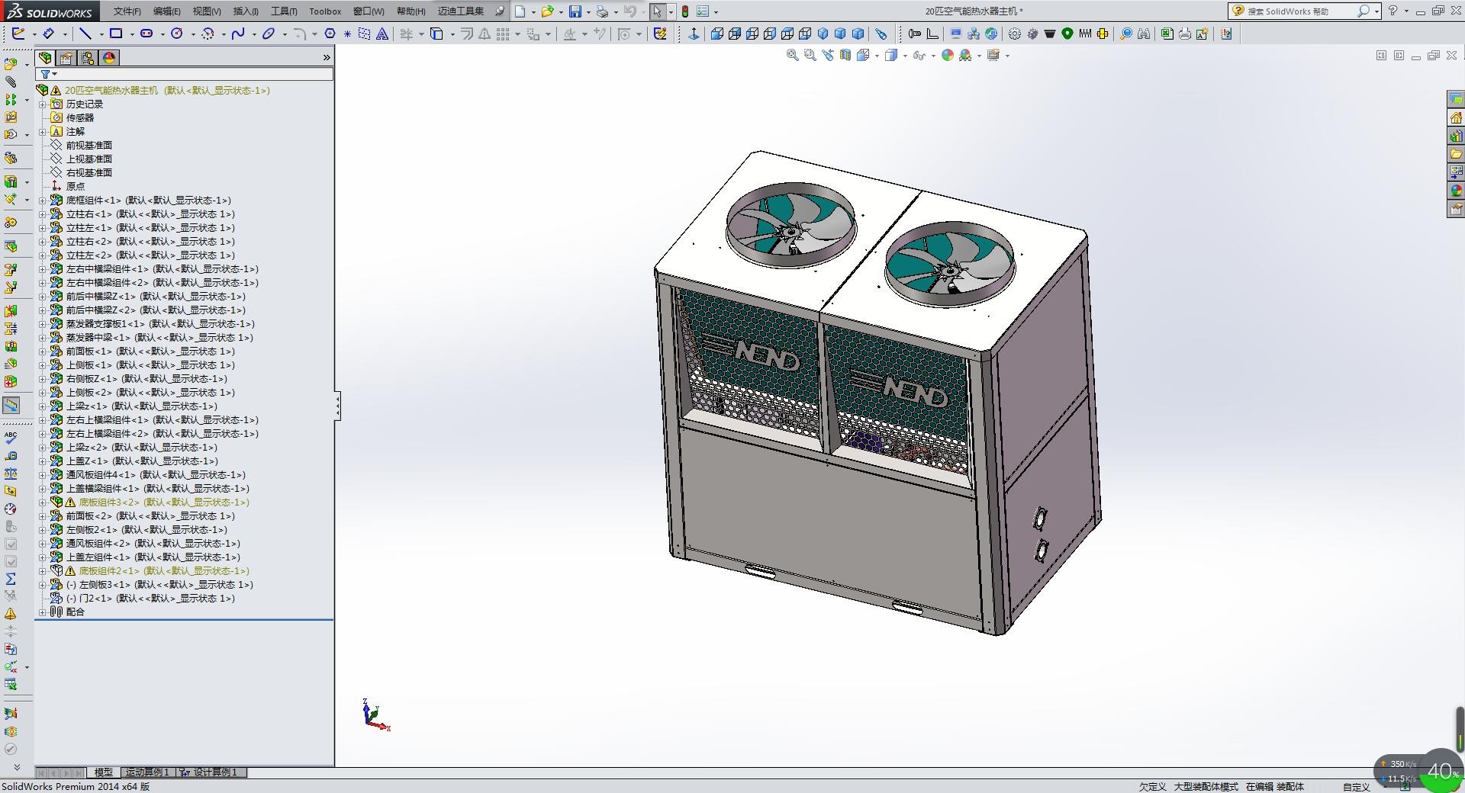
Task: Select the Circle sketch tool
Action: click(x=177, y=34)
